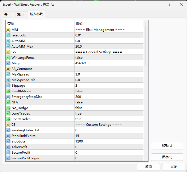Click the General Settings header value
Screen dimensions: 187x172
click(x=109, y=52)
